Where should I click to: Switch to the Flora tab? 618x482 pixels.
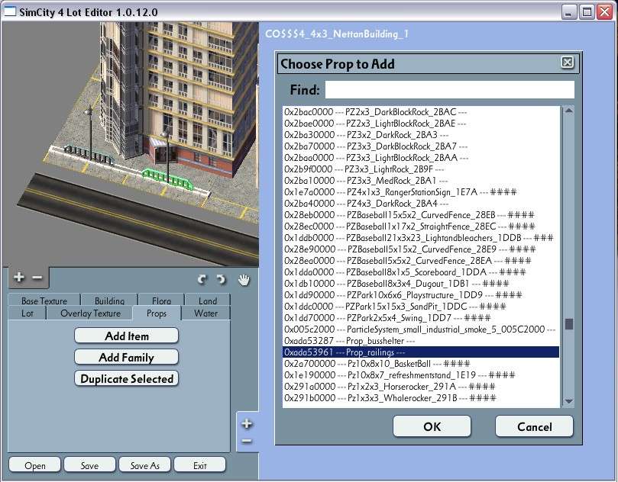pyautogui.click(x=161, y=300)
